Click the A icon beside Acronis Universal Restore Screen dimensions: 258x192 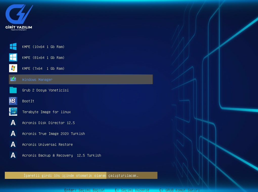(x=13, y=145)
